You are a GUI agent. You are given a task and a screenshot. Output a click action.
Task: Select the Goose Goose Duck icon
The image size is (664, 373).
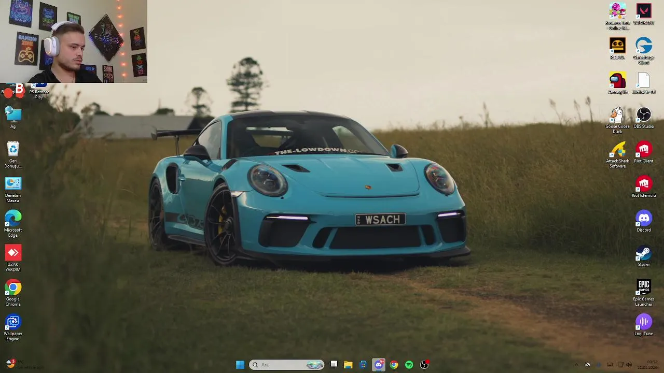click(x=617, y=120)
